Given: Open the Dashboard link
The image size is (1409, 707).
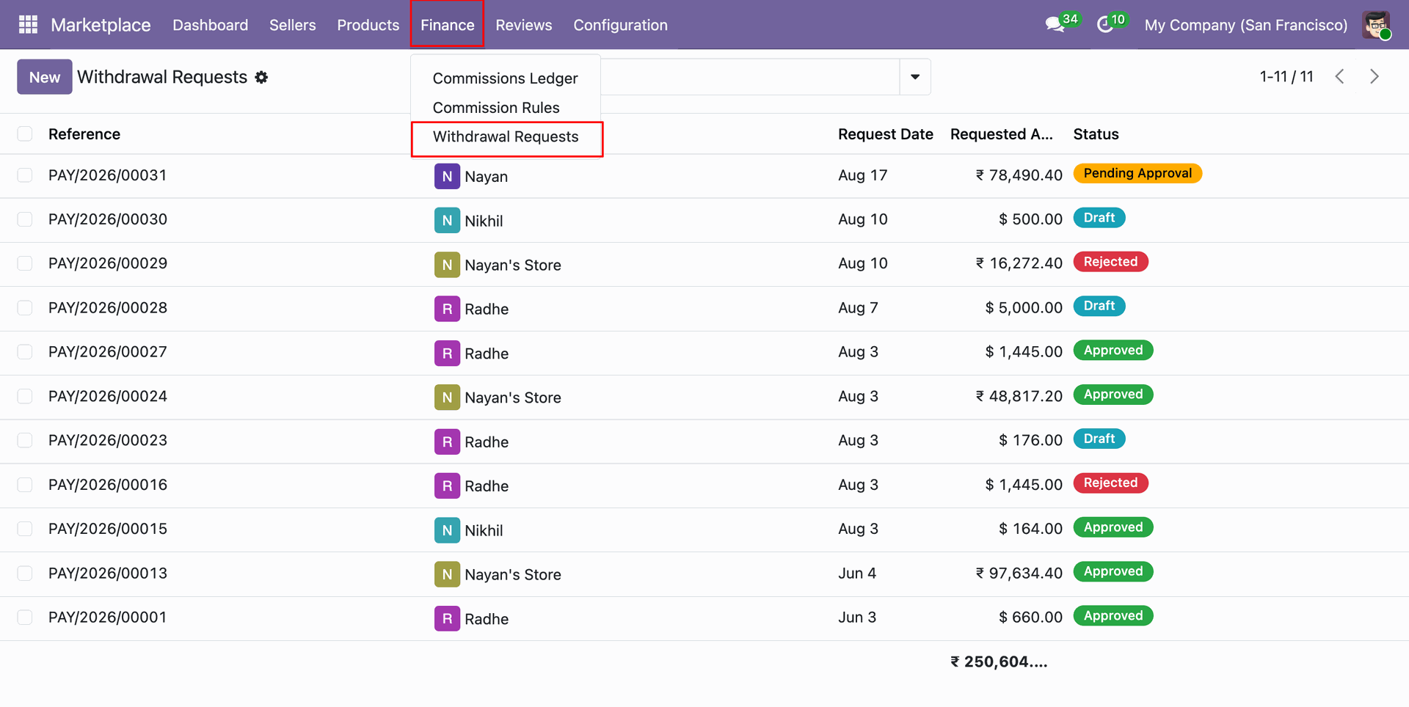Looking at the screenshot, I should [x=210, y=25].
